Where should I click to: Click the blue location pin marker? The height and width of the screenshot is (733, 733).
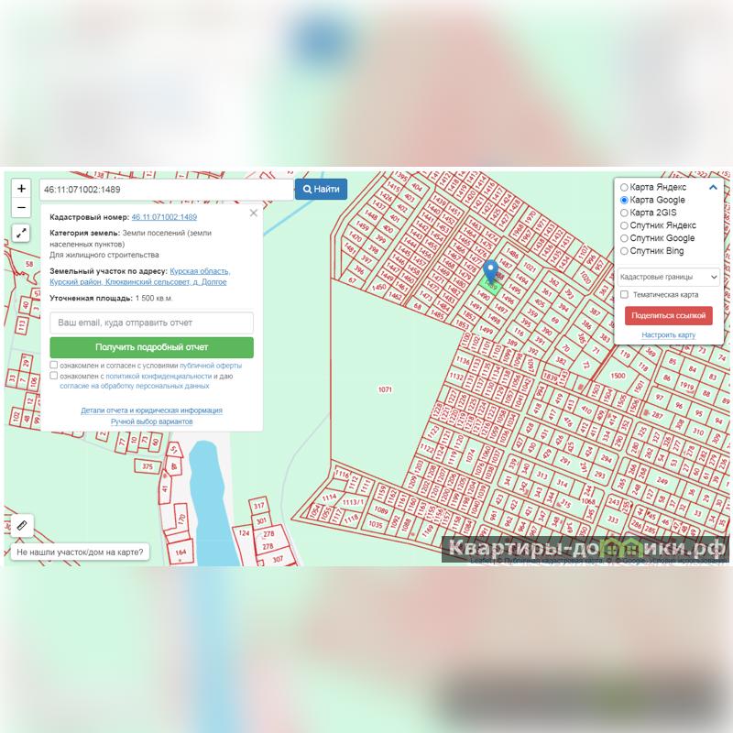click(490, 271)
